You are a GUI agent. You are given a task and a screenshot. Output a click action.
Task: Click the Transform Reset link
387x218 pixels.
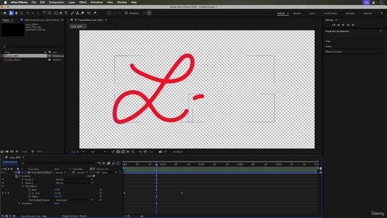point(57,203)
